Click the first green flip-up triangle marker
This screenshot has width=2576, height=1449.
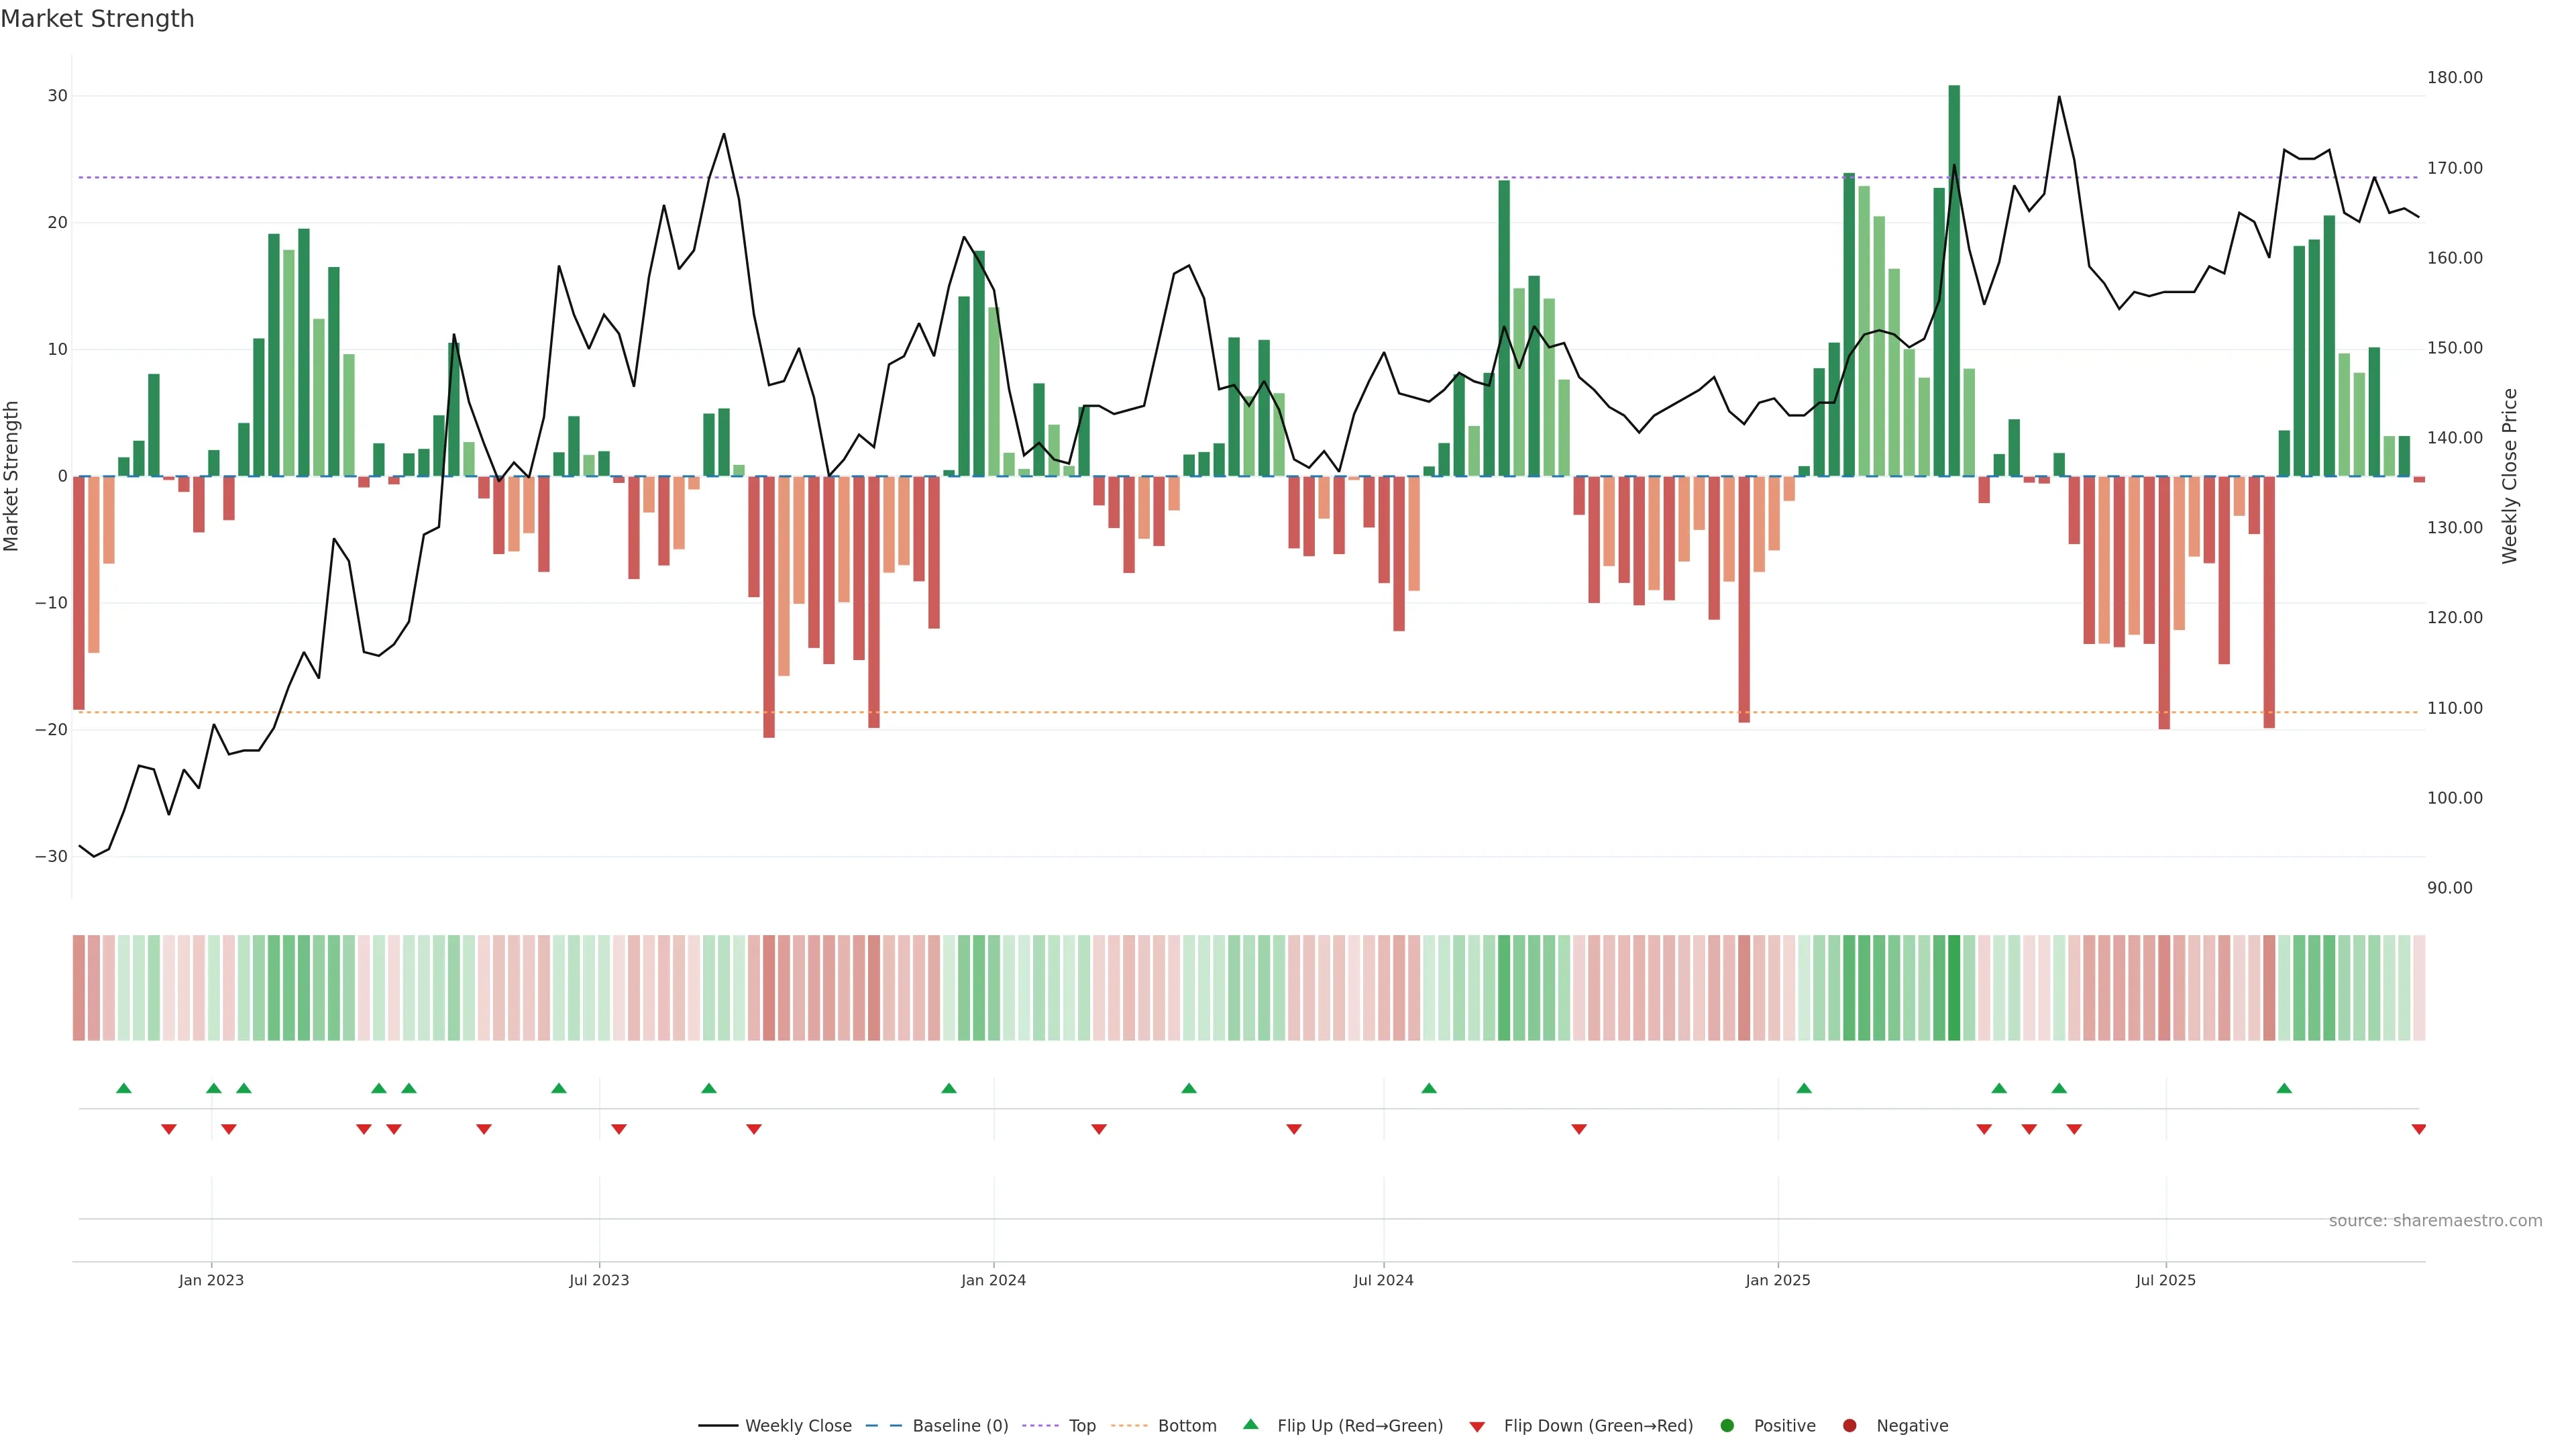[124, 1088]
